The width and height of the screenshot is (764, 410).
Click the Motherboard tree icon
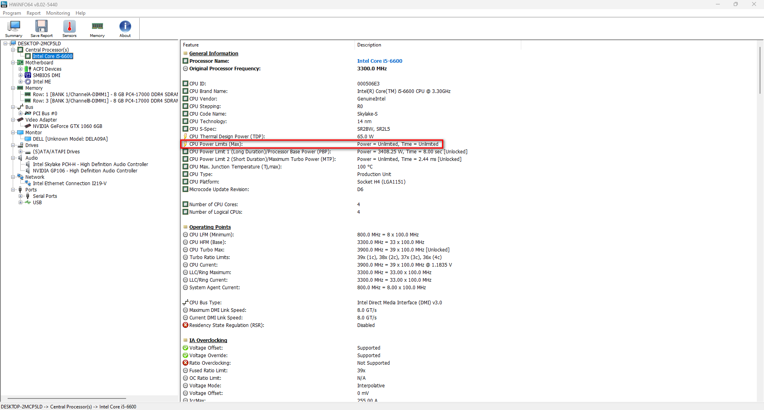click(x=20, y=62)
